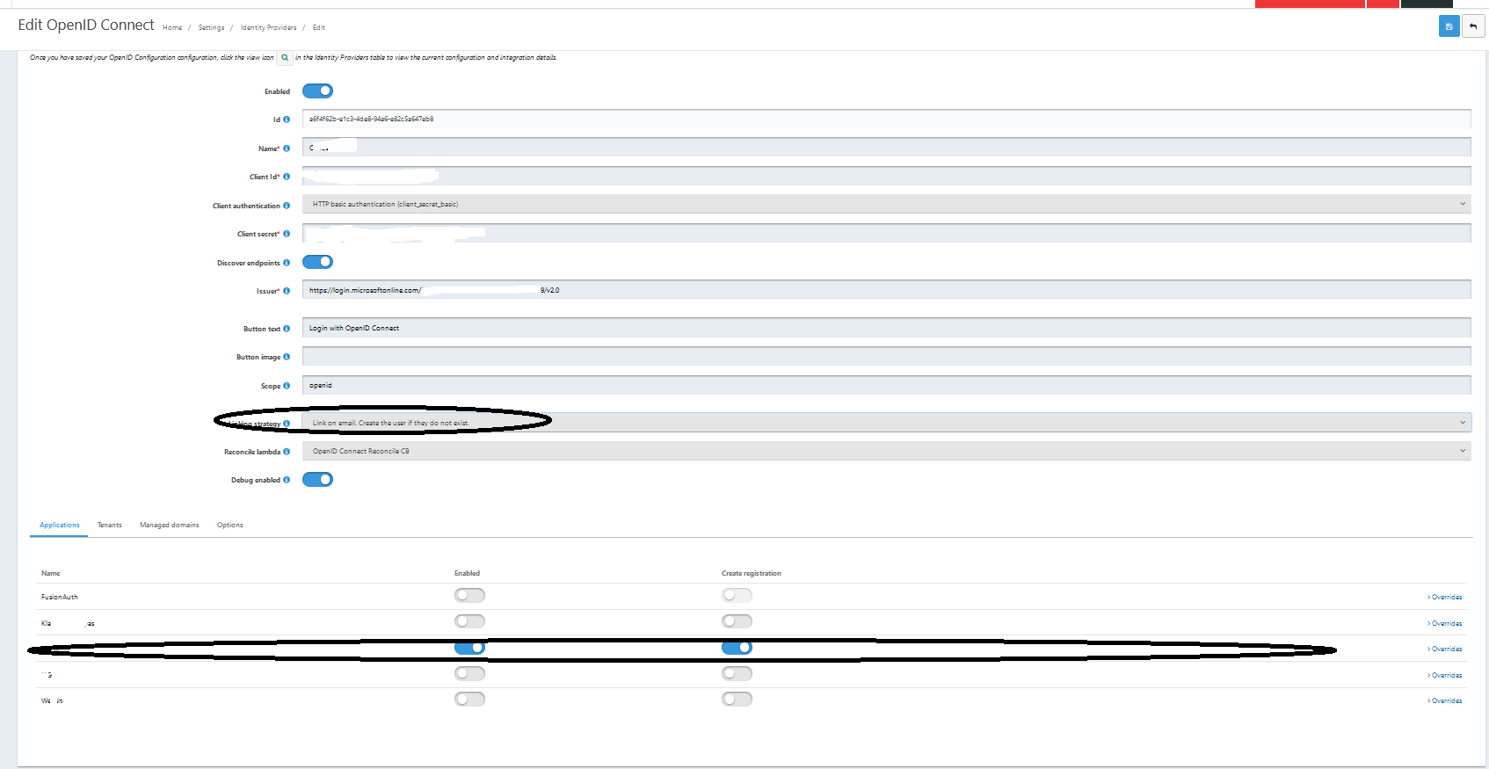This screenshot has width=1489, height=769.
Task: Click the info icon next to Button text
Action: [287, 329]
